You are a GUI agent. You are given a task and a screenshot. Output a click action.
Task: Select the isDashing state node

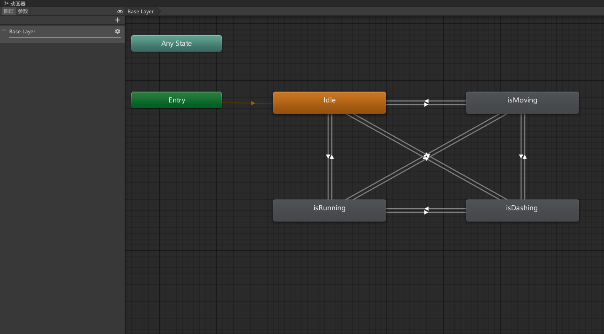point(522,210)
